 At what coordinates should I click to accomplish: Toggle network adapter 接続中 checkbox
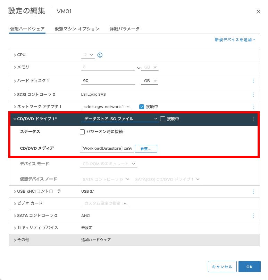pos(142,107)
